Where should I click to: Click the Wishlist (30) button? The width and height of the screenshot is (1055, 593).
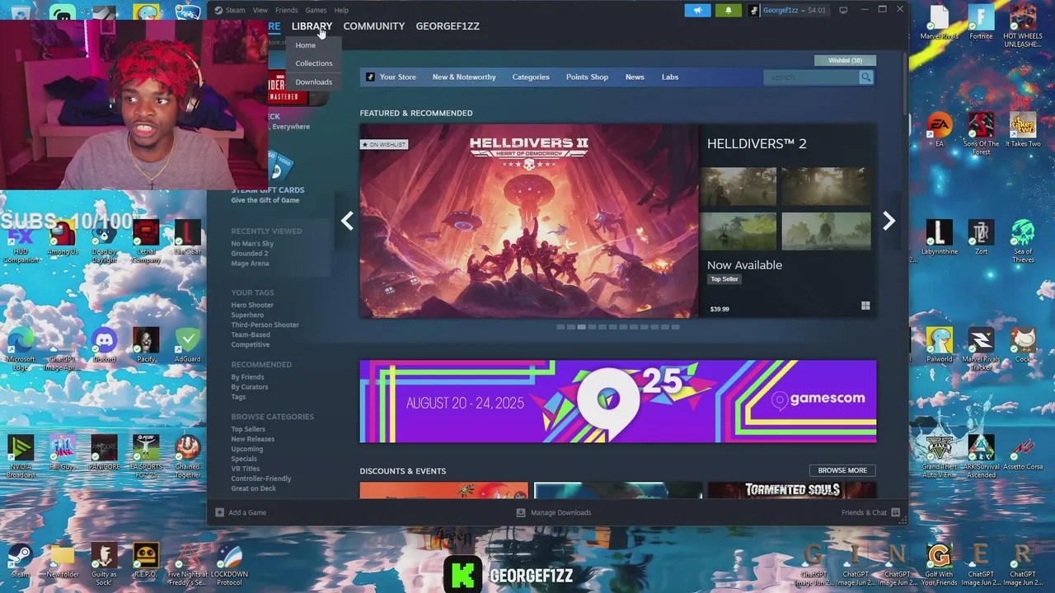click(845, 60)
